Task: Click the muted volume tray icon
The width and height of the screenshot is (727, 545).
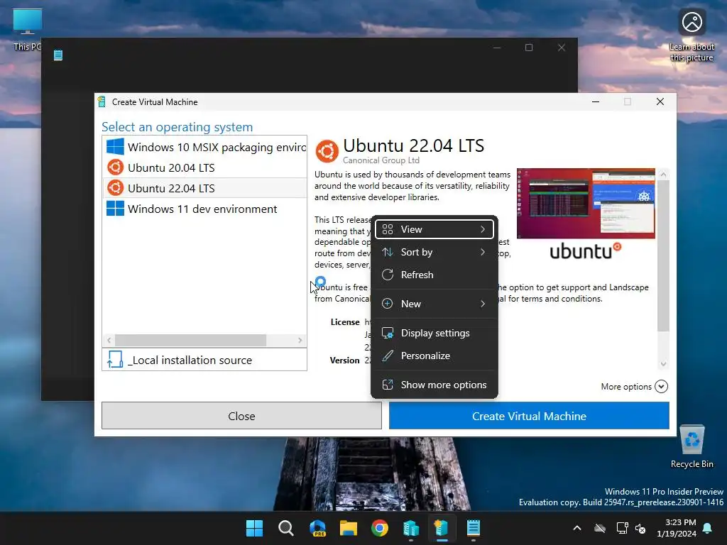Action: [640, 528]
